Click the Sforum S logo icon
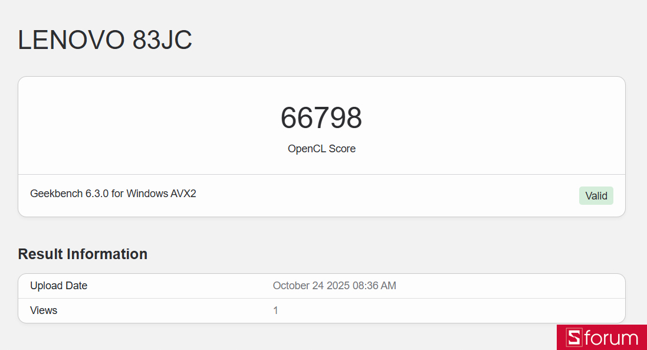647x350 pixels. [x=574, y=338]
